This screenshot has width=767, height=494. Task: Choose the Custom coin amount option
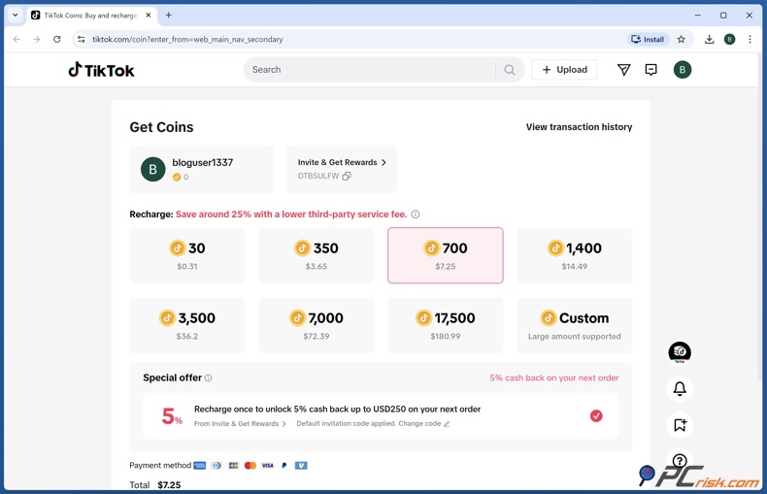click(574, 325)
